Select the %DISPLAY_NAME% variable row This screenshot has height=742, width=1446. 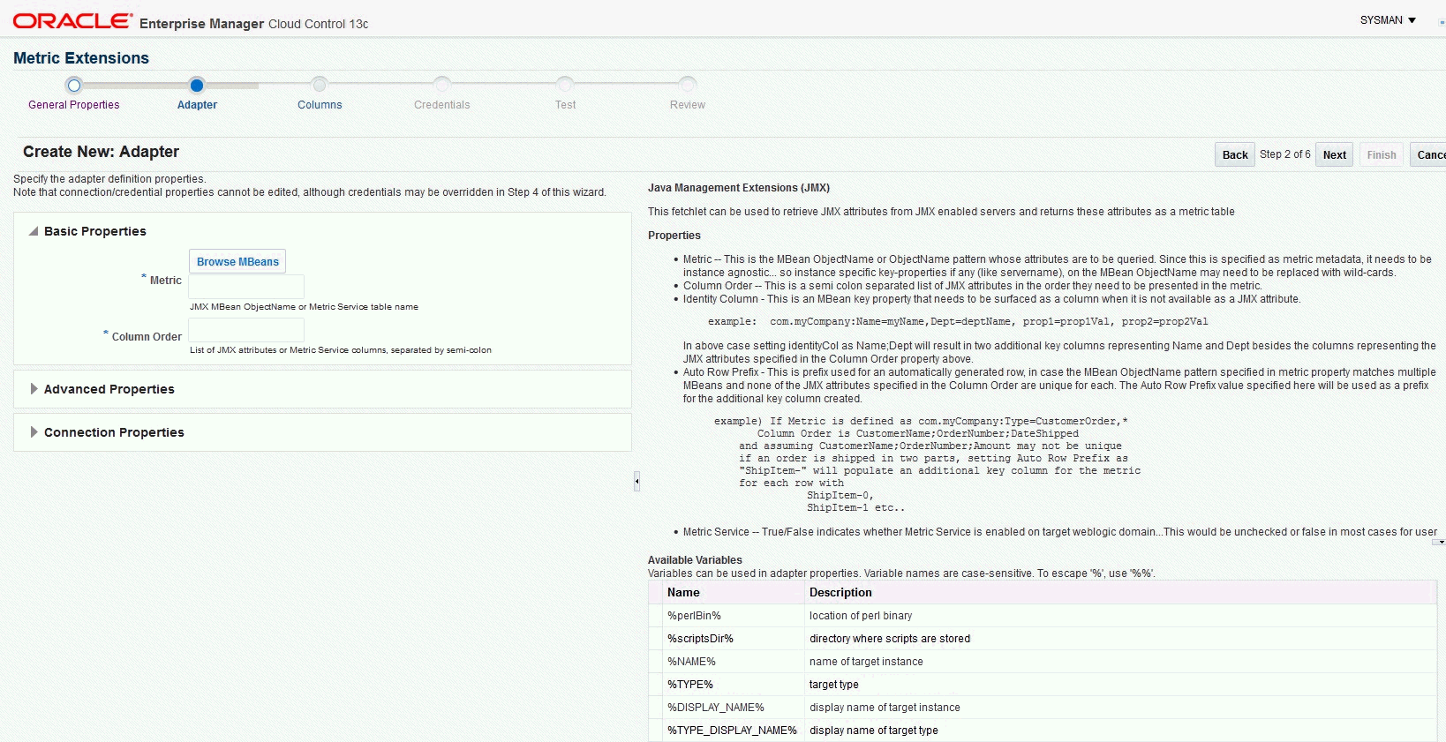coord(1043,708)
